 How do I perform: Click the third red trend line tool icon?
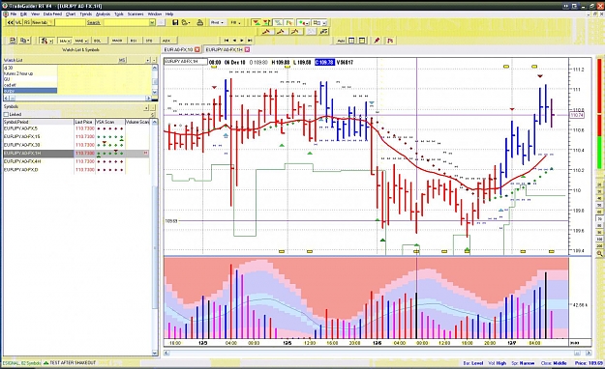click(295, 32)
